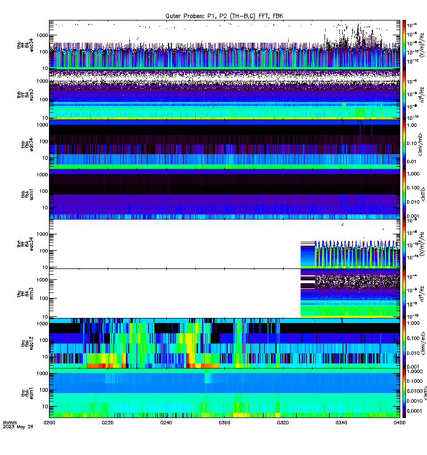This screenshot has height=455, width=427.
Task: Select the 'thb fbk scm1' panel label
Action: point(27,195)
